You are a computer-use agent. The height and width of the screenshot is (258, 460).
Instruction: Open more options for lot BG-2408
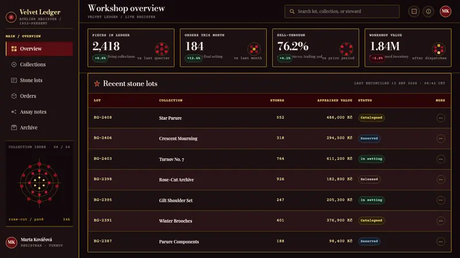click(x=440, y=118)
